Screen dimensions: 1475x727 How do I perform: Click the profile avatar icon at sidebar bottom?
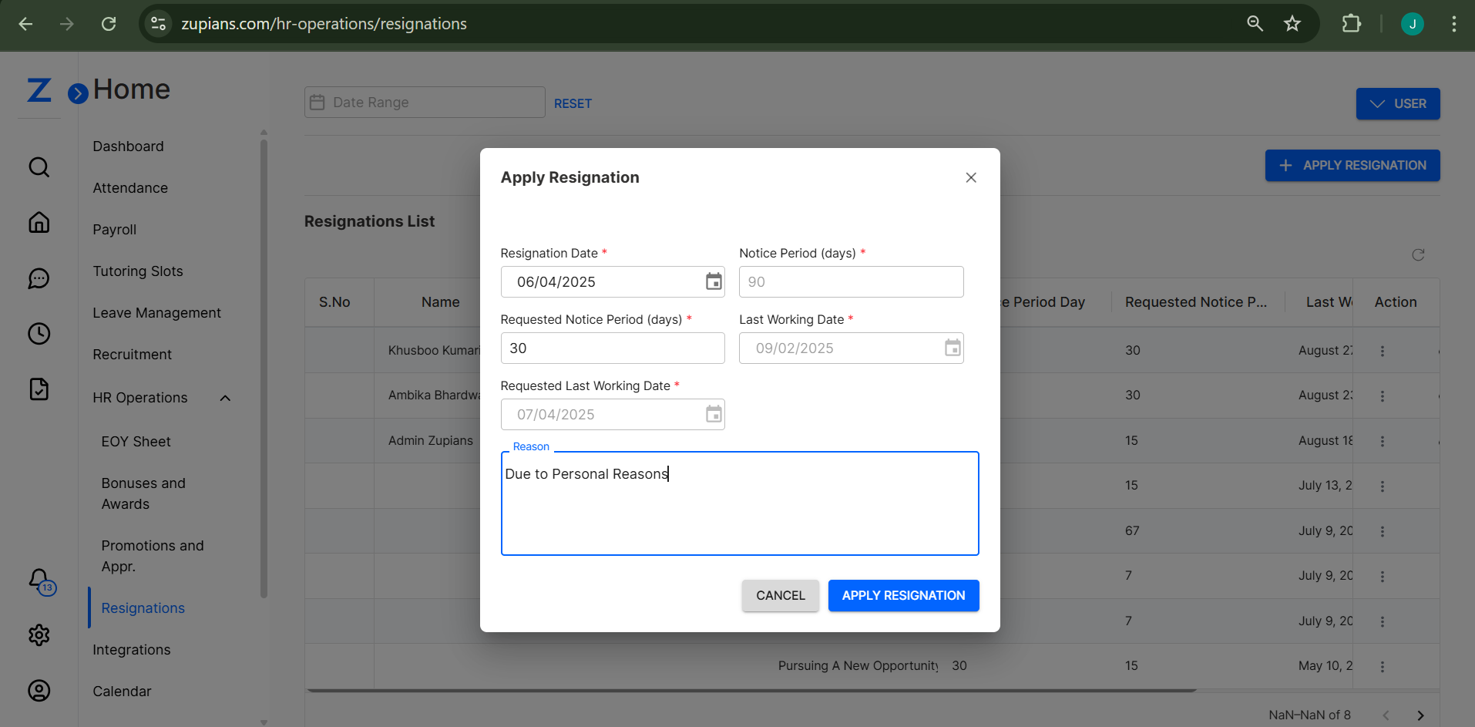click(x=39, y=690)
